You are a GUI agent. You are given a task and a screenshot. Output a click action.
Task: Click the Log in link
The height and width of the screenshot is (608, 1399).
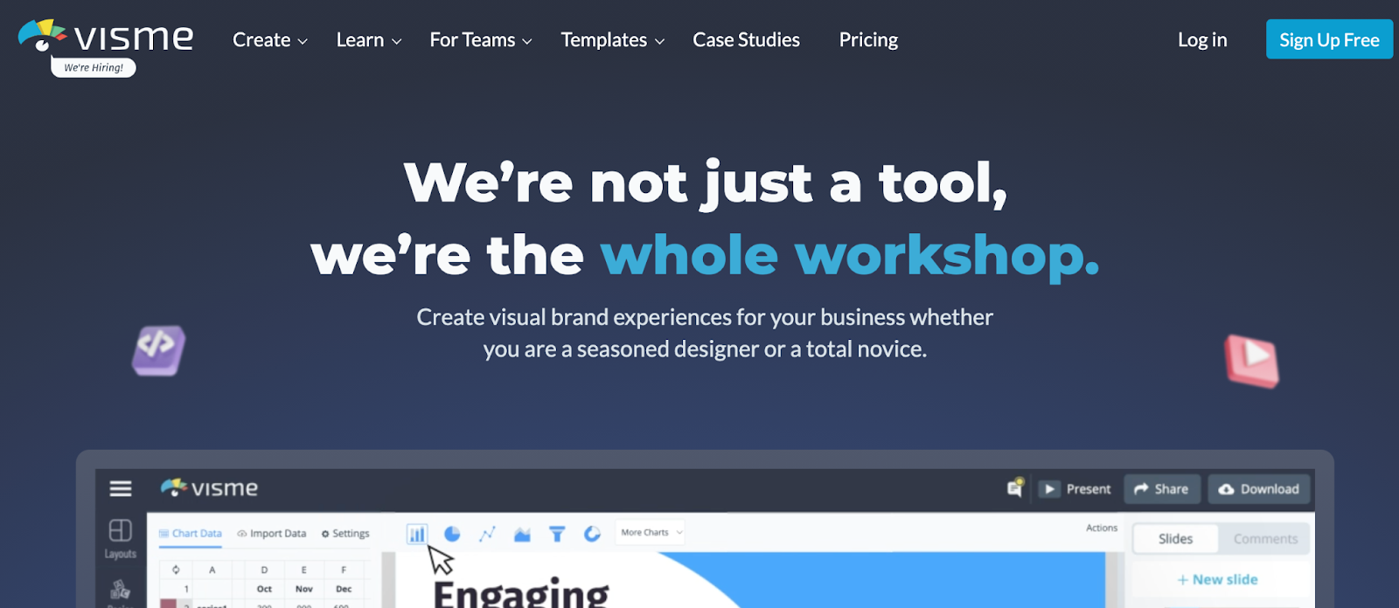pos(1202,40)
